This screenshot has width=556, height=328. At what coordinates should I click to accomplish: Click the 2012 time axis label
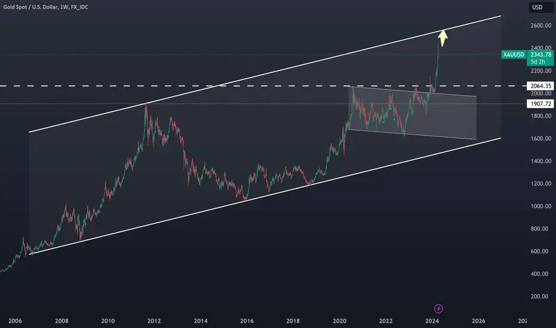coord(154,321)
